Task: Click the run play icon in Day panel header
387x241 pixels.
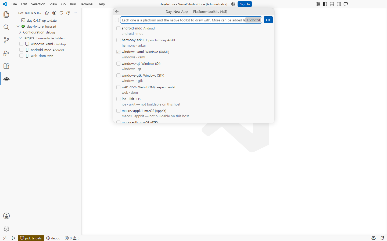Action: (x=47, y=13)
